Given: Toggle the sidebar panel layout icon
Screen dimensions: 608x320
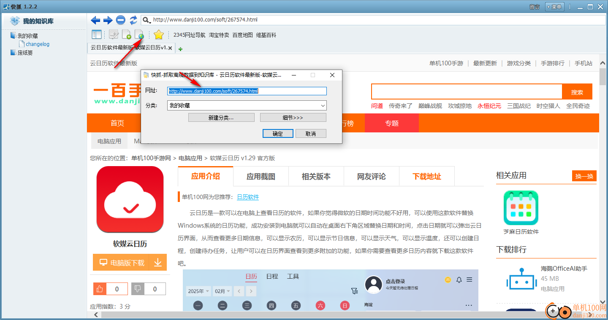Looking at the screenshot, I should pyautogui.click(x=97, y=35).
